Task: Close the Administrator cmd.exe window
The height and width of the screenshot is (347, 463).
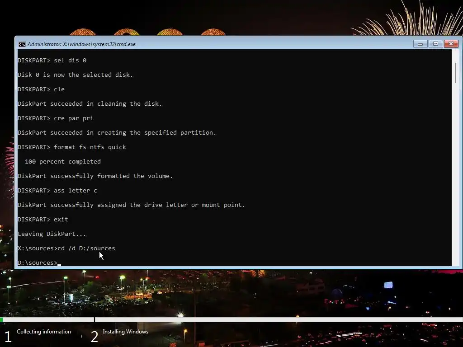Action: pos(451,44)
